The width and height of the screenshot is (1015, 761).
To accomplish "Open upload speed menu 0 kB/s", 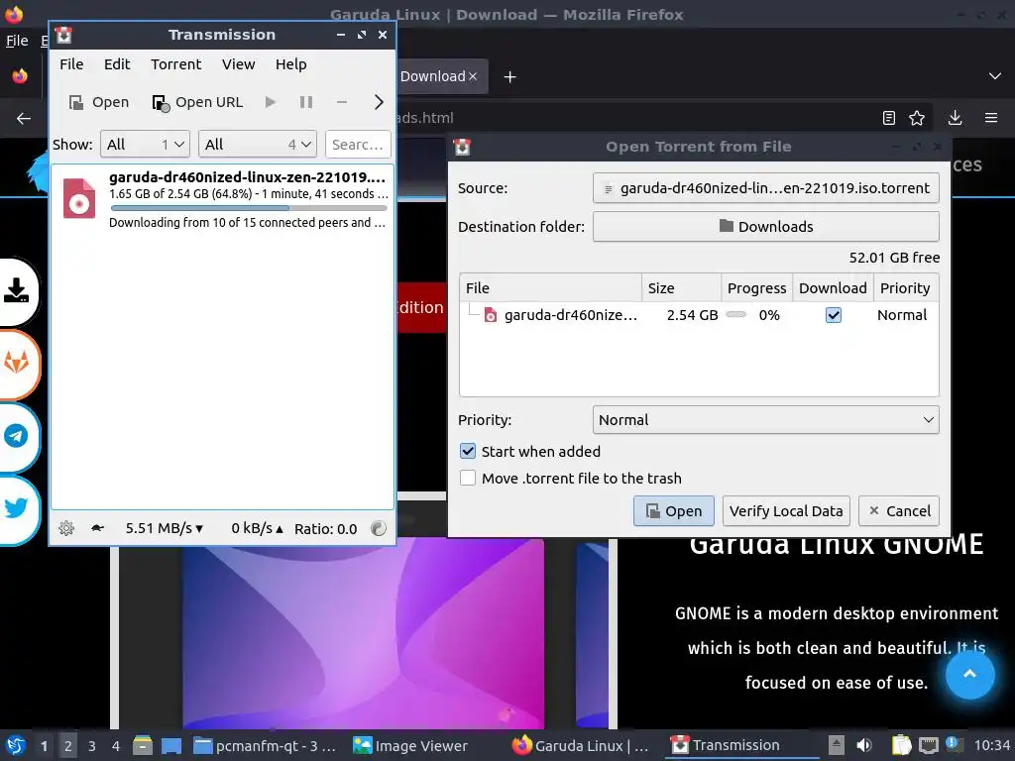I will click(257, 528).
